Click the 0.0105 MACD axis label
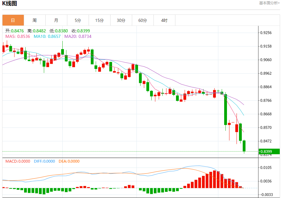The image size is (281, 198). click(x=266, y=168)
